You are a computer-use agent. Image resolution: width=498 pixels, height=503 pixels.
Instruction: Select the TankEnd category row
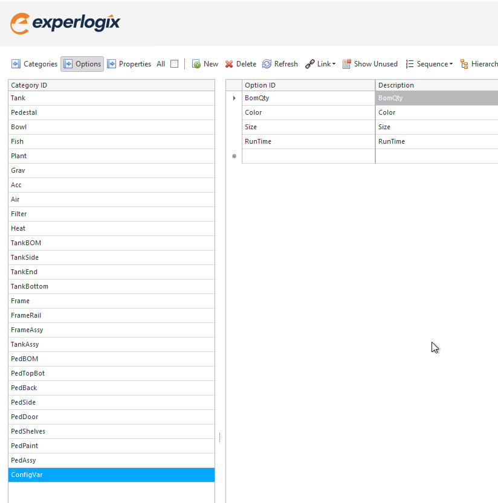coord(111,272)
